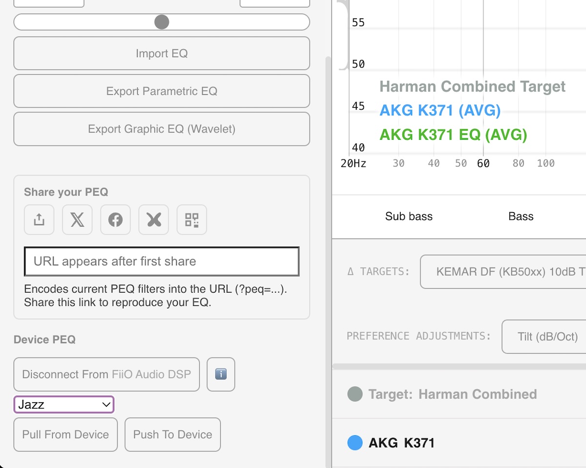Click Harman Combined Target legend label
This screenshot has width=586, height=468.
coord(472,87)
